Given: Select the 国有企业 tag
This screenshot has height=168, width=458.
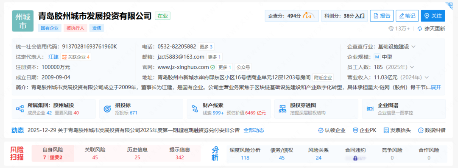Looking at the screenshot, I should (x=50, y=28).
